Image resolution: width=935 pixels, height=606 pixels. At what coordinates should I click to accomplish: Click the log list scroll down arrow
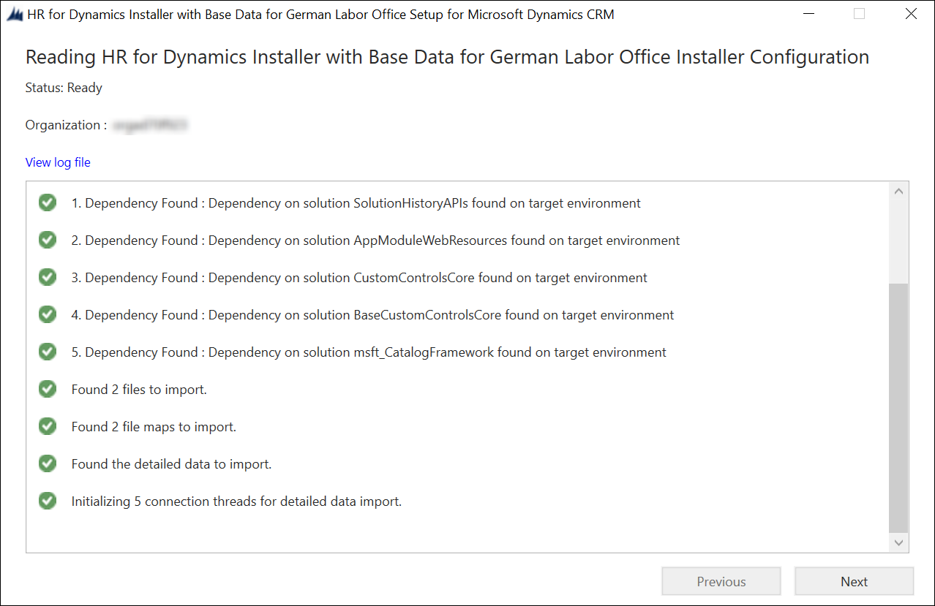pos(898,542)
